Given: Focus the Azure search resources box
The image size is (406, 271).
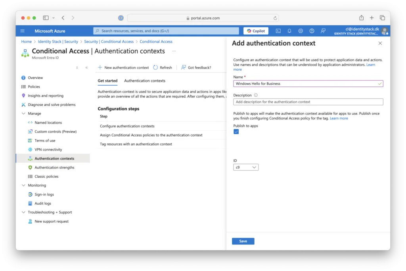Looking at the screenshot, I should coord(166,31).
